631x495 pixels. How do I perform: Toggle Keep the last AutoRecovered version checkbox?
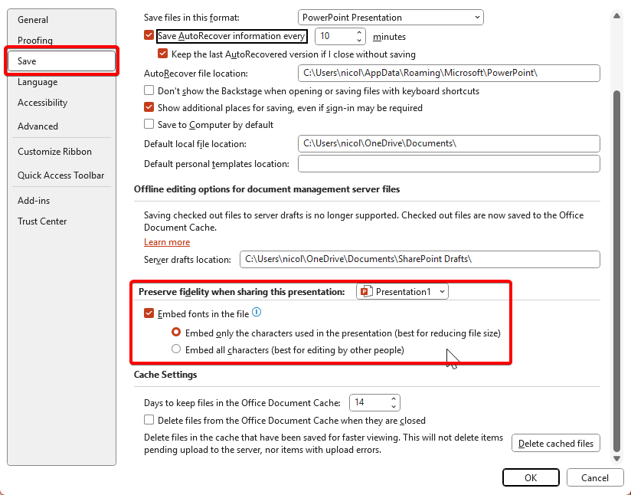(x=162, y=54)
